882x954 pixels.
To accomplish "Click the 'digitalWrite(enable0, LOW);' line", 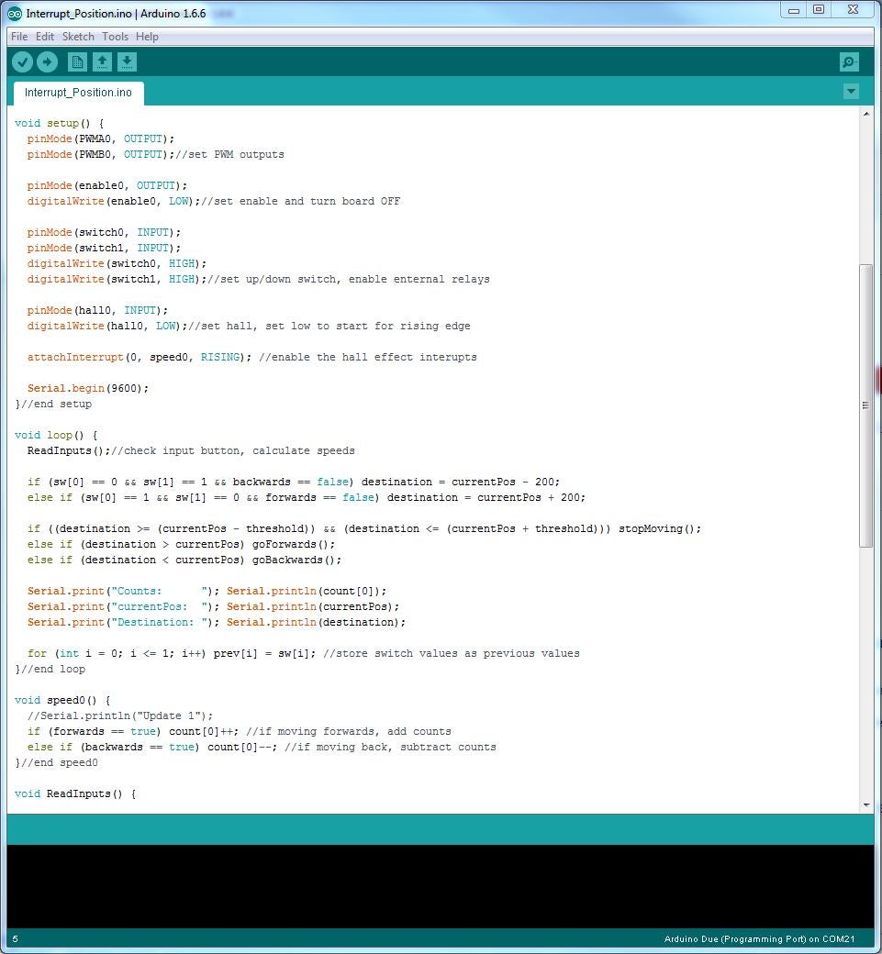I will click(x=214, y=202).
